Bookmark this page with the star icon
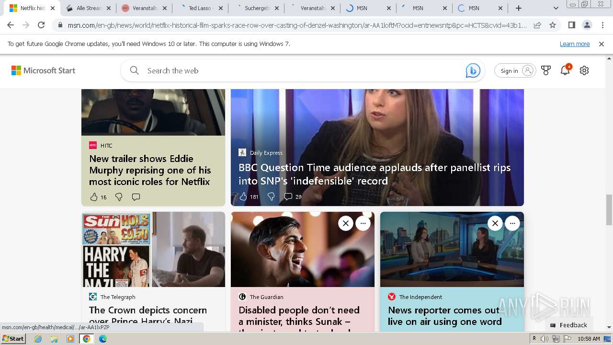The image size is (613, 345). tap(553, 25)
